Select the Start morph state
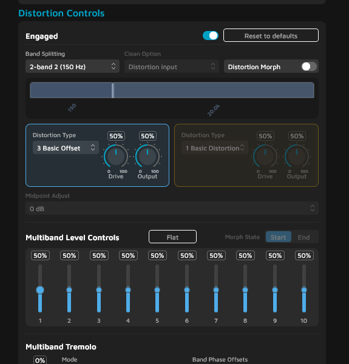The width and height of the screenshot is (349, 364). [278, 237]
